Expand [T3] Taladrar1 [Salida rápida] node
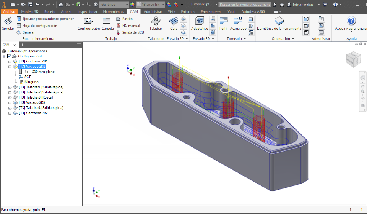This screenshot has width=367, height=214. tap(10, 87)
